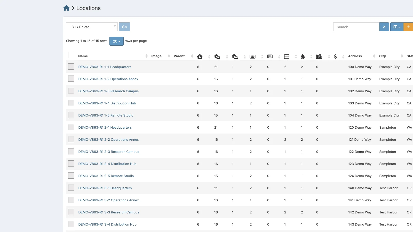The height and width of the screenshot is (232, 413).
Task: Sort by the solid keyboard icon column
Action: click(x=270, y=56)
